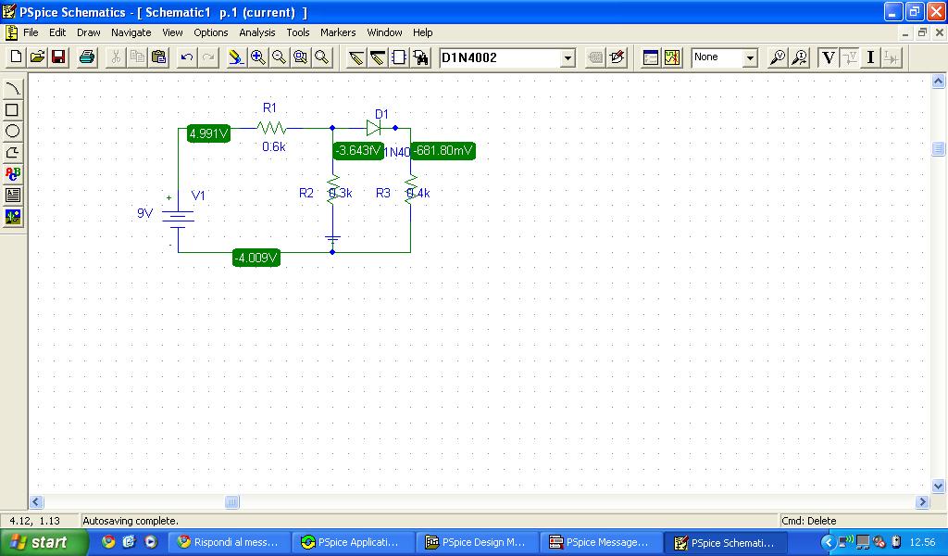Image resolution: width=948 pixels, height=556 pixels.
Task: Open the marker color dropdown showing None
Action: pyautogui.click(x=750, y=58)
